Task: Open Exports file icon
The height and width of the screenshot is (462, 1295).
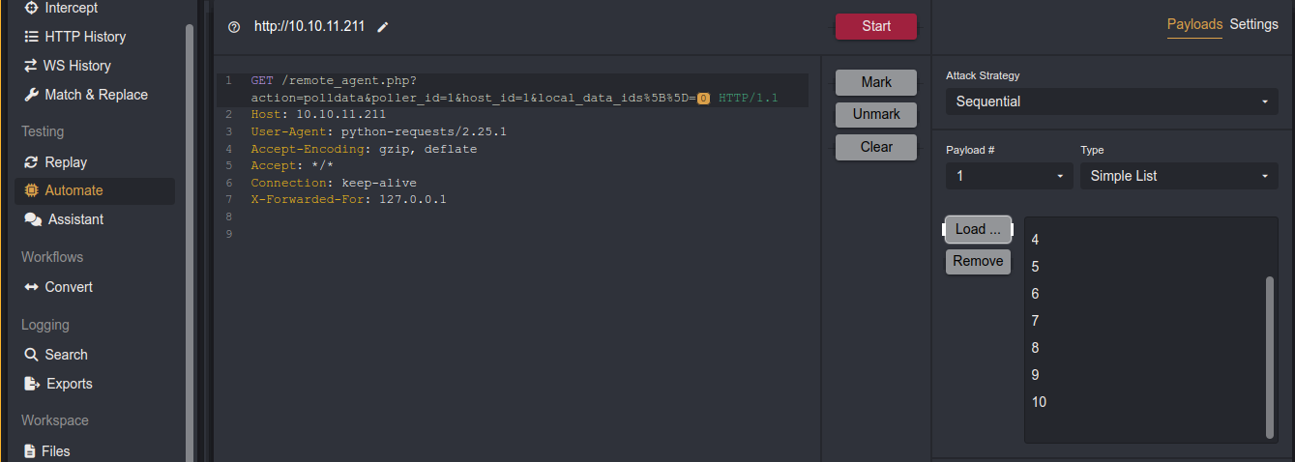Action: pos(31,384)
